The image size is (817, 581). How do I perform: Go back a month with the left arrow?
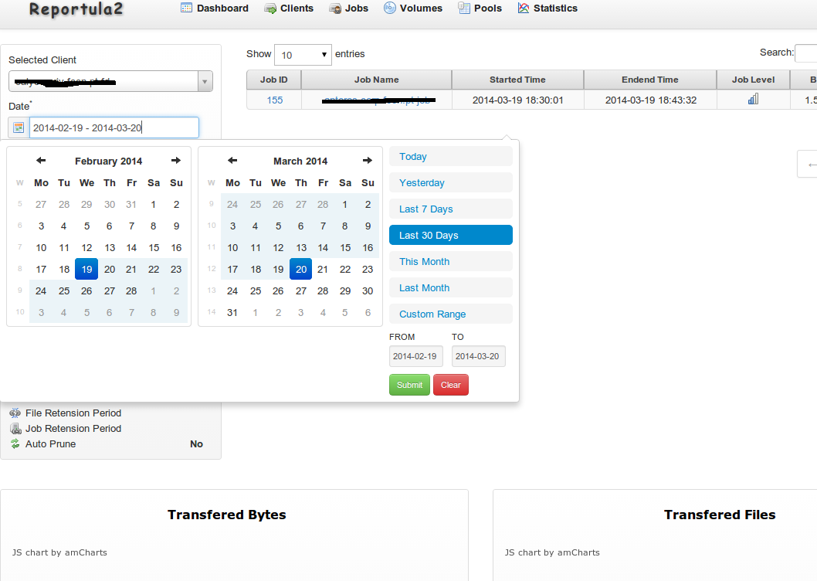40,161
